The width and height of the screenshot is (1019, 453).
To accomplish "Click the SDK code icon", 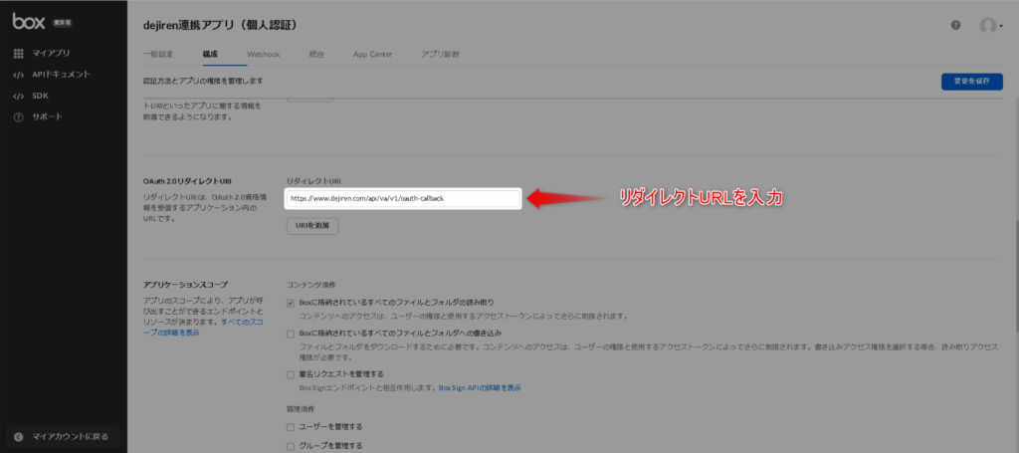I will pyautogui.click(x=18, y=97).
